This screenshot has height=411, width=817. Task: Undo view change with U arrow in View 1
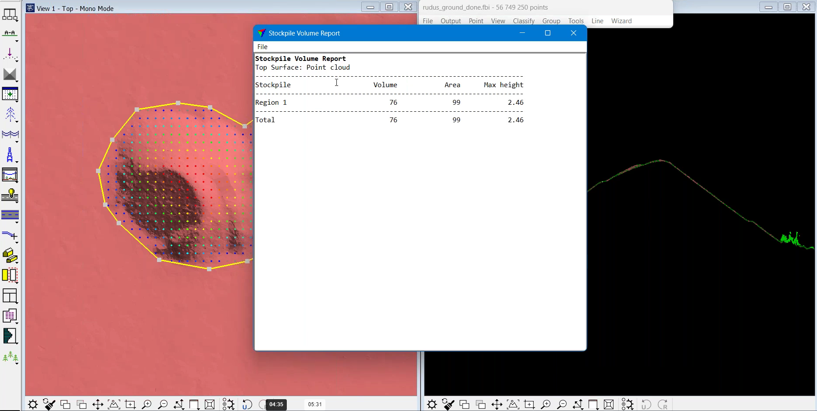pos(247,404)
